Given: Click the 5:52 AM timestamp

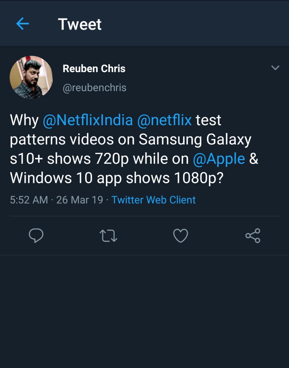Looking at the screenshot, I should point(29,200).
